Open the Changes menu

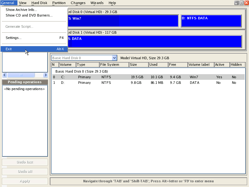[78, 3]
